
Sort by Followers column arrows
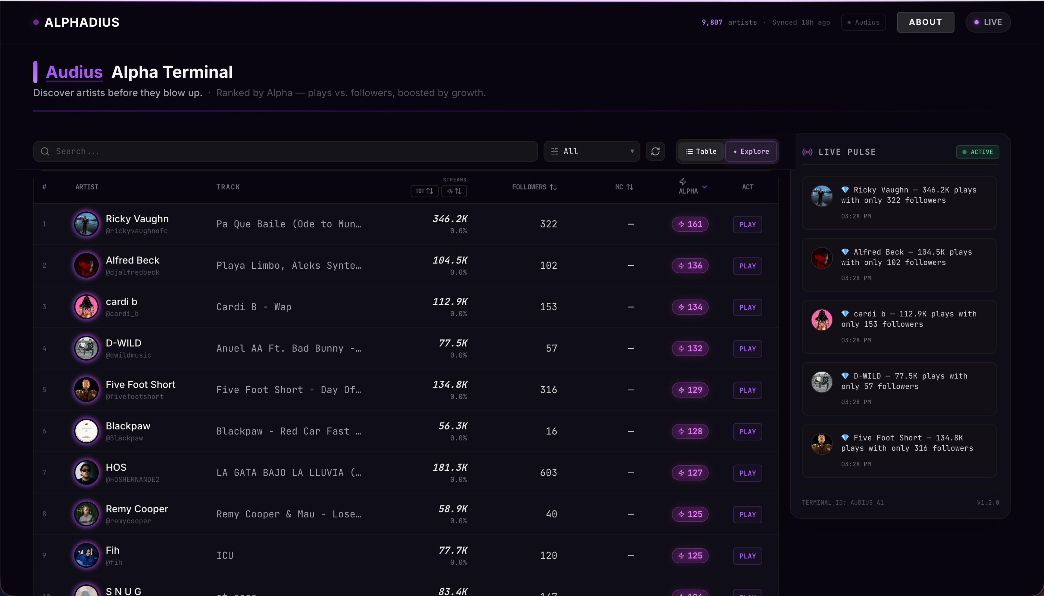tap(553, 187)
